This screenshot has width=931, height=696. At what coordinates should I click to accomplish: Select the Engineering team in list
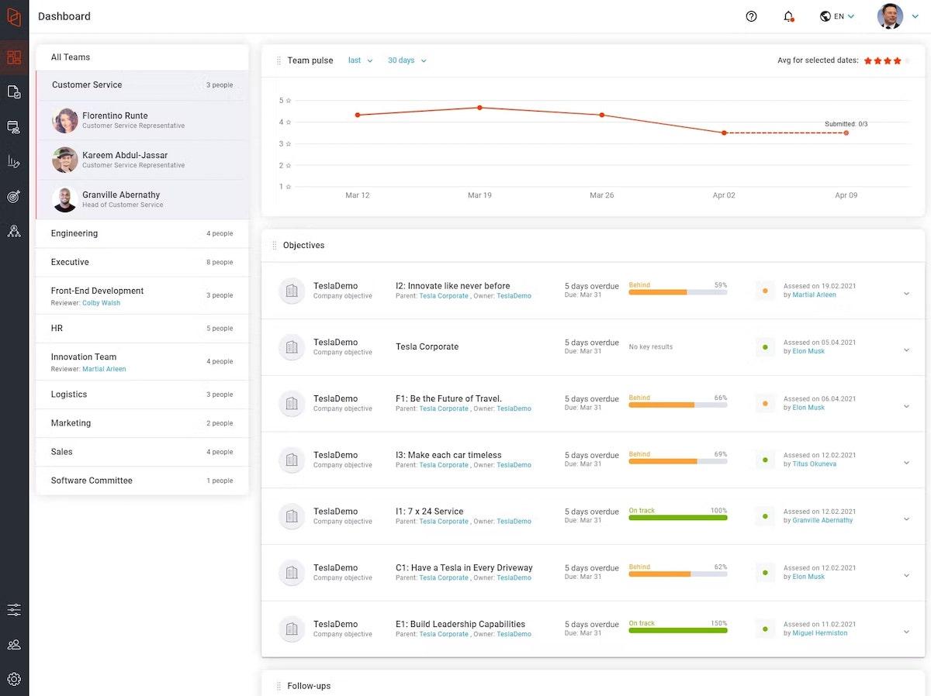(74, 233)
